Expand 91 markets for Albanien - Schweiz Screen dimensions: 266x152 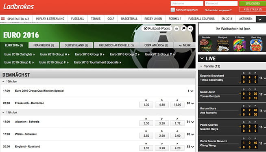[x=190, y=122]
